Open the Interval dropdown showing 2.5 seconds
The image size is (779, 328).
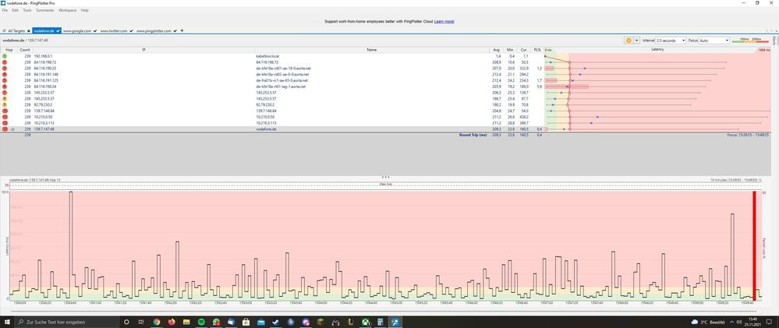(x=671, y=41)
